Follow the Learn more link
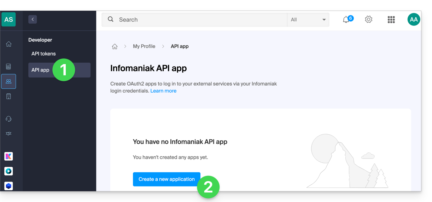 pyautogui.click(x=163, y=91)
